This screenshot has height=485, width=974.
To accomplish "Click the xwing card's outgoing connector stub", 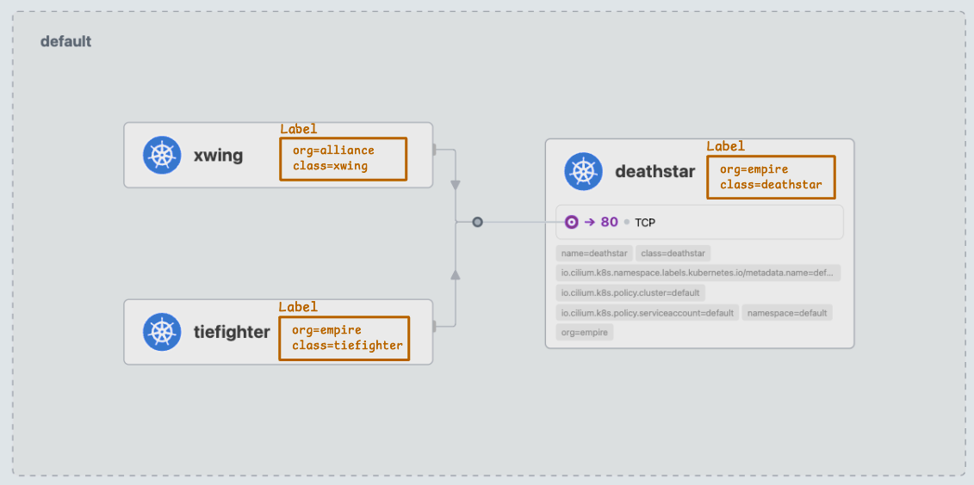I will click(435, 149).
